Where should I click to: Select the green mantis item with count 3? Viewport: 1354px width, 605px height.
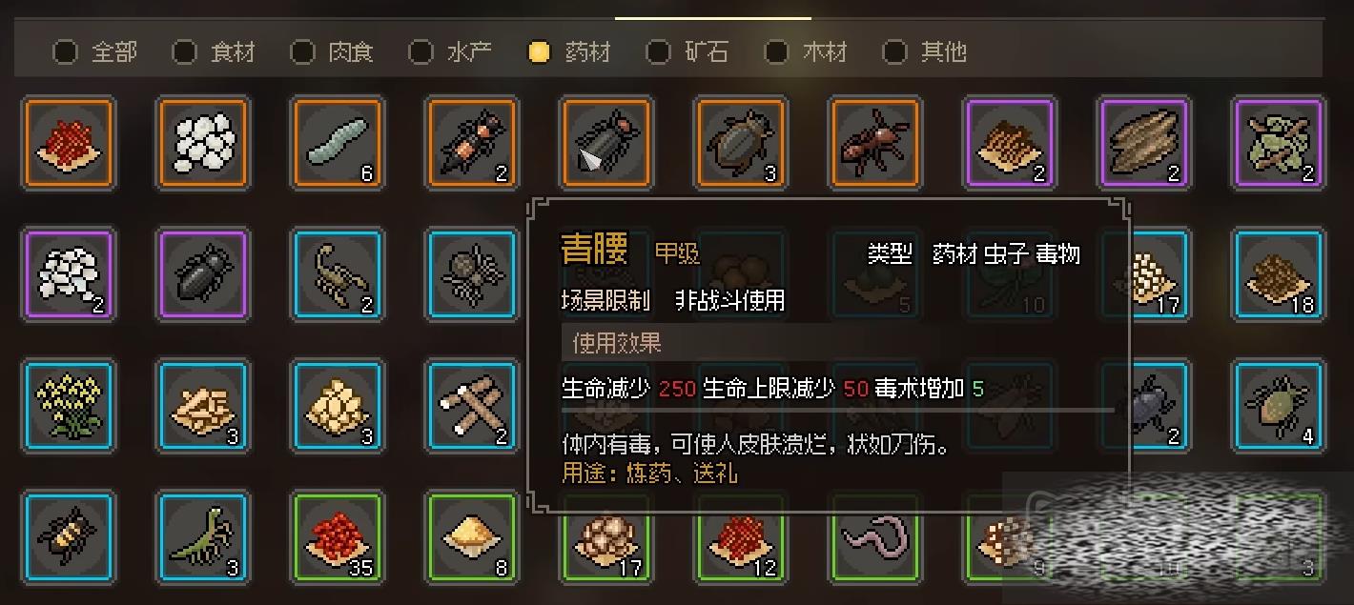202,537
